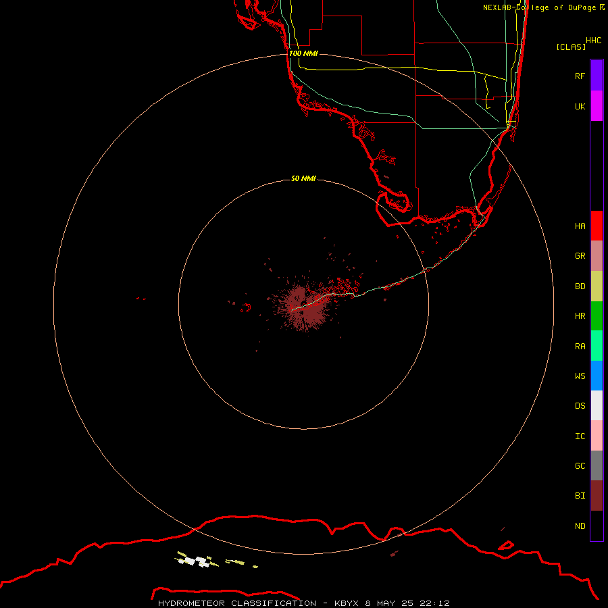Image resolution: width=608 pixels, height=608 pixels.
Task: Select the IC pink legend swatch
Action: coord(597,436)
